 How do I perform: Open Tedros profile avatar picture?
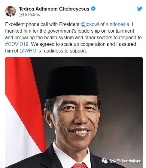point(11,11)
